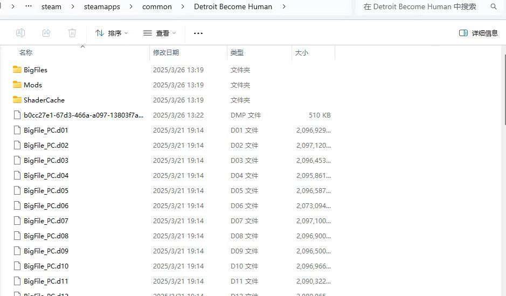Screen dimensions: 506x296
Task: Select the BigFile_PC.d01 file icon
Action: tap(17, 130)
